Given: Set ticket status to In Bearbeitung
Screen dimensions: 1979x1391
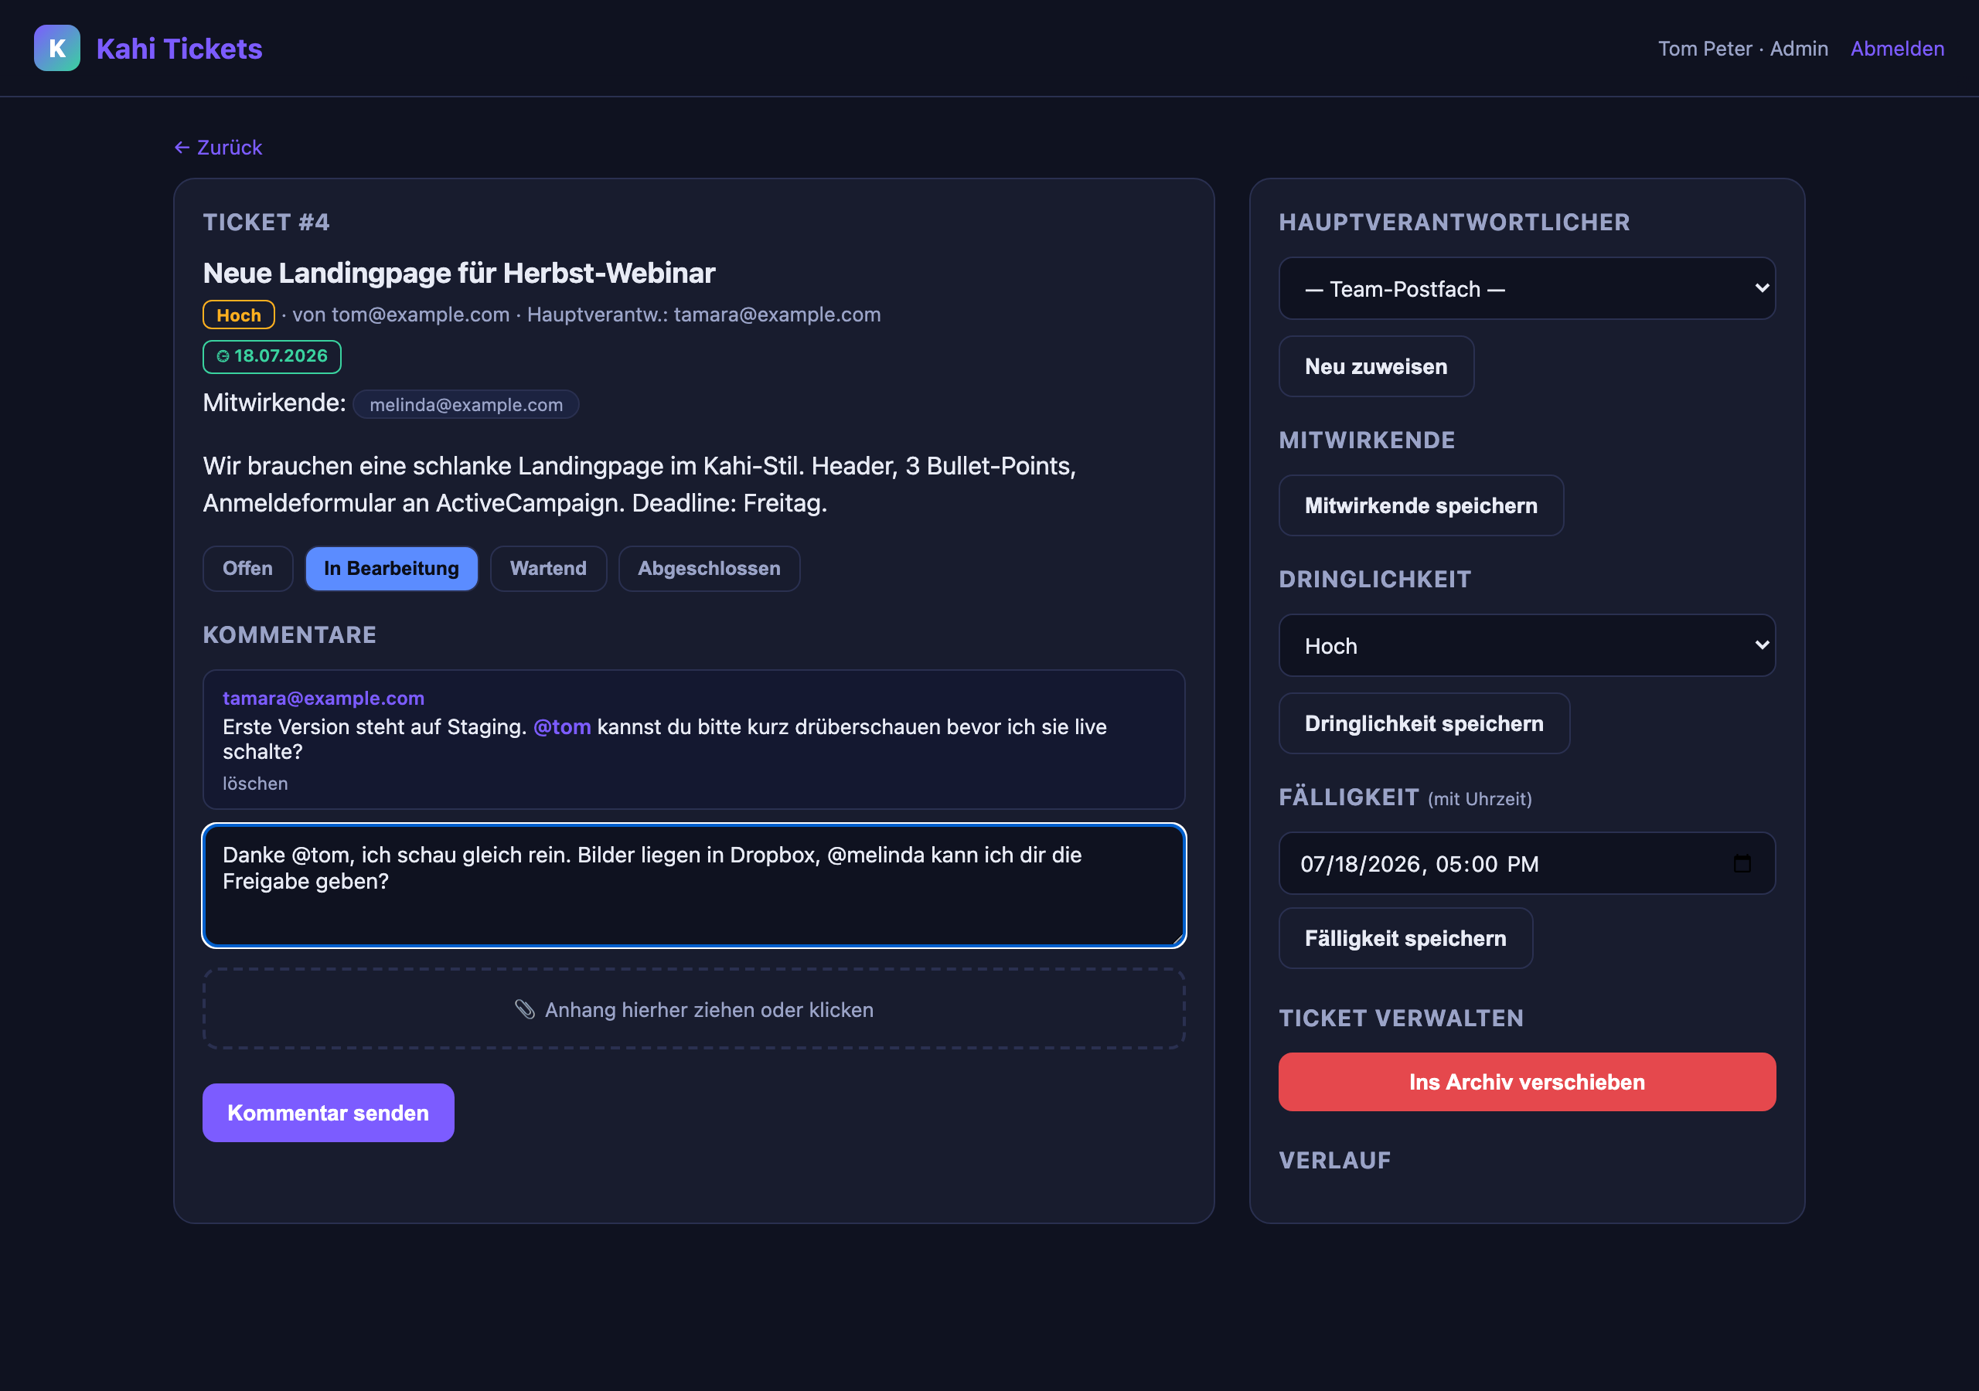Looking at the screenshot, I should (x=391, y=569).
